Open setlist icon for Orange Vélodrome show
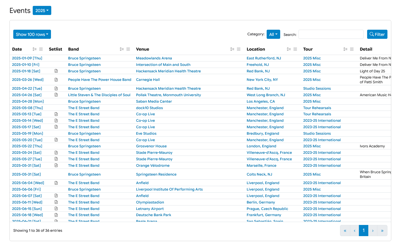This screenshot has height=247, width=401. (x=56, y=166)
